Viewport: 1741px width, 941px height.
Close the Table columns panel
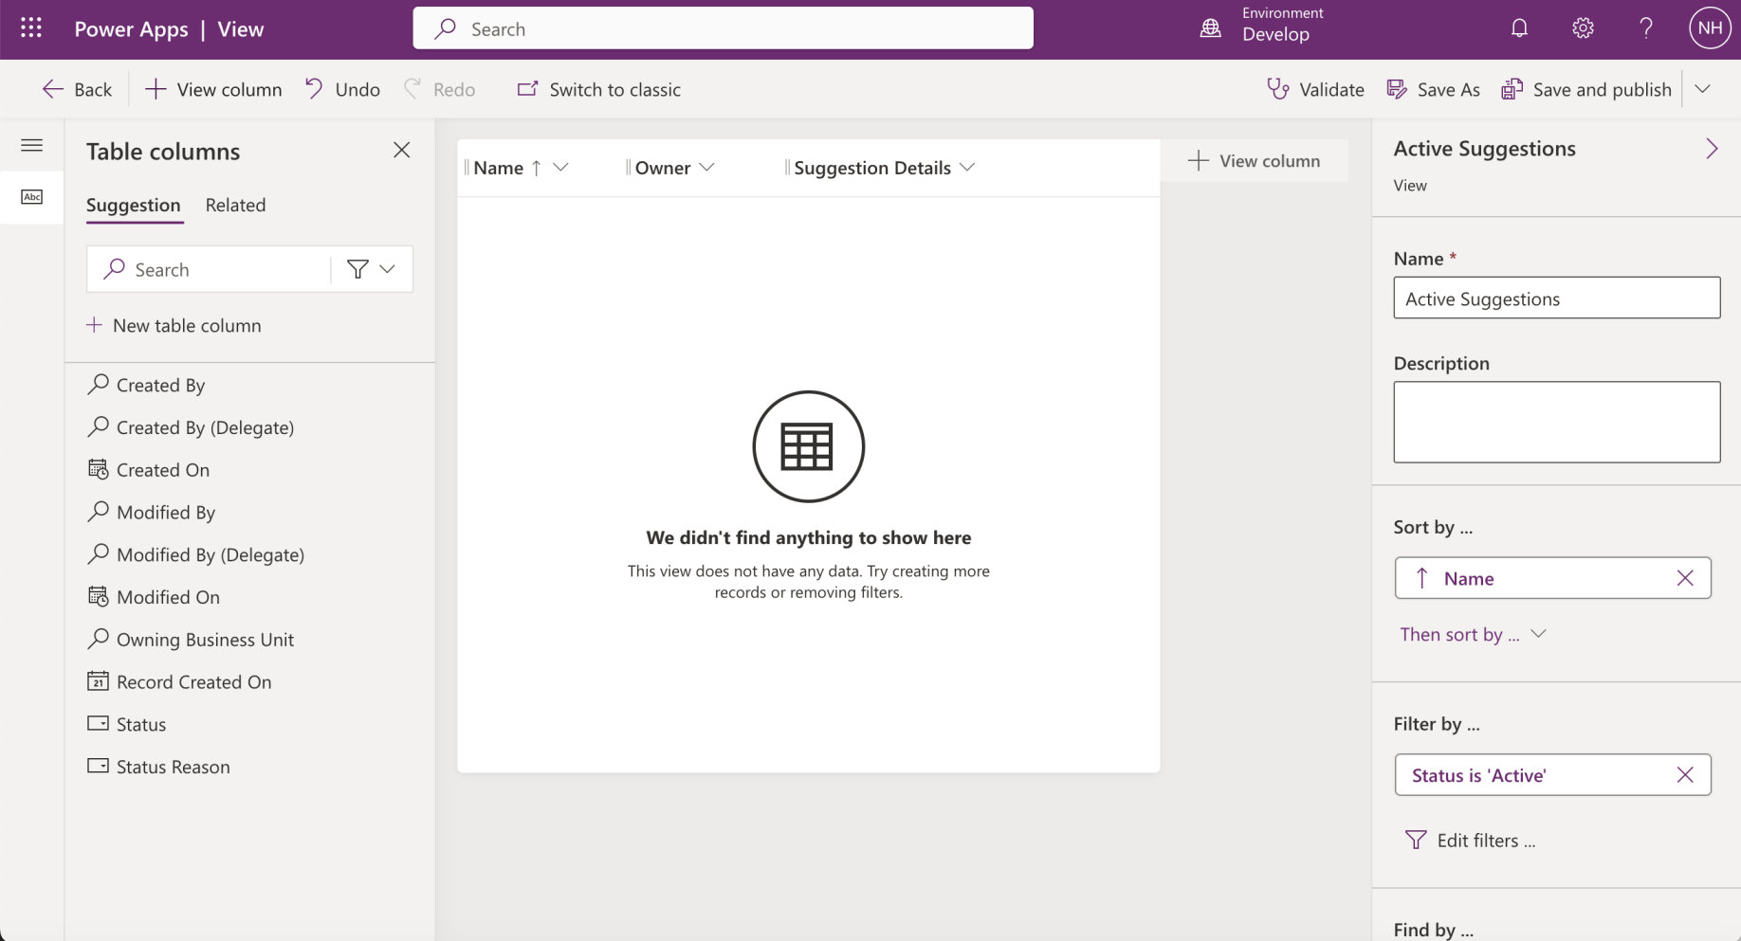(401, 150)
